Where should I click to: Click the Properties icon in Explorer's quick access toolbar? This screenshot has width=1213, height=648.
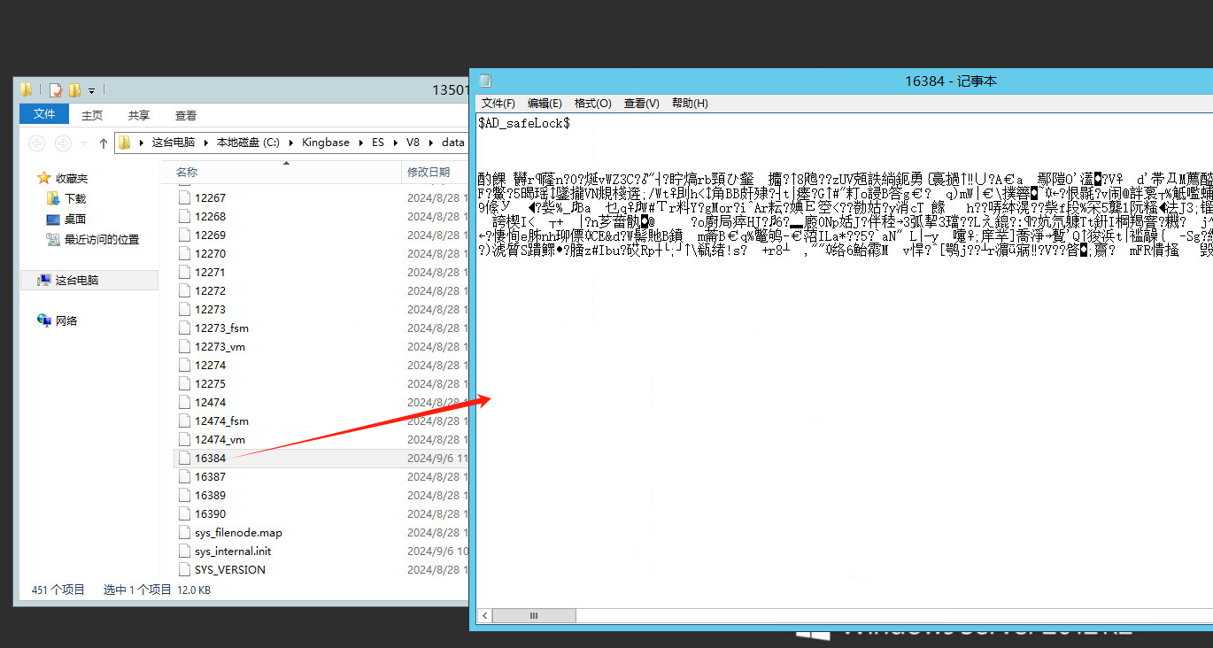coord(56,89)
